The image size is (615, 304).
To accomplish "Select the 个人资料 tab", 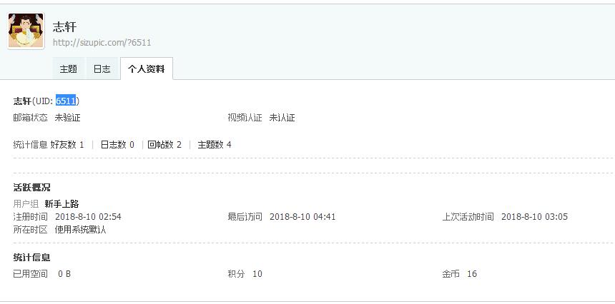I will [x=146, y=69].
